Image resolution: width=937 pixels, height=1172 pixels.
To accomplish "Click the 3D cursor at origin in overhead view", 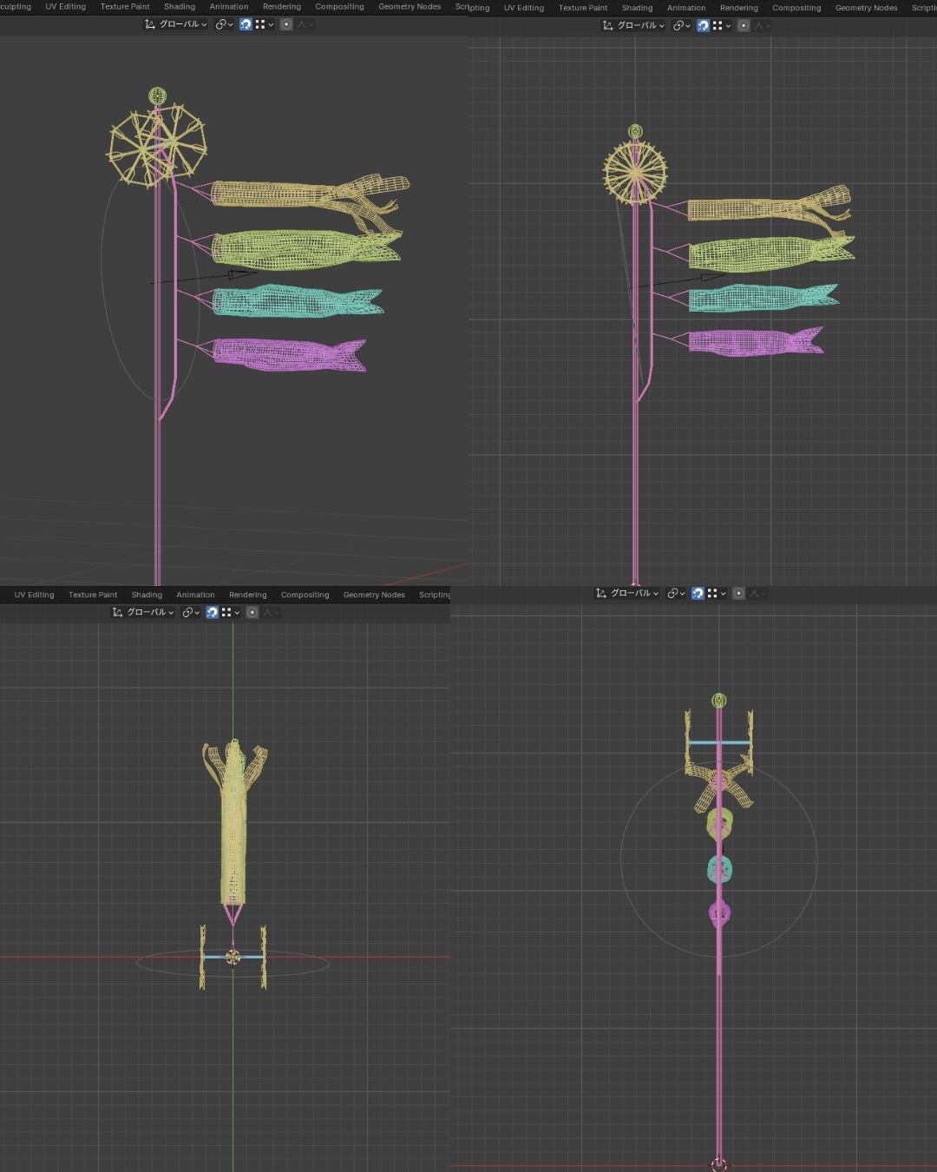I will (233, 957).
